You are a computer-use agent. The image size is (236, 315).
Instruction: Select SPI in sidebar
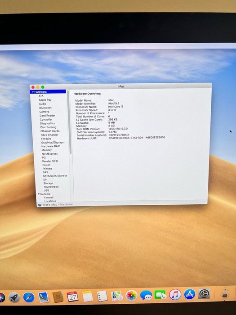coord(45,180)
